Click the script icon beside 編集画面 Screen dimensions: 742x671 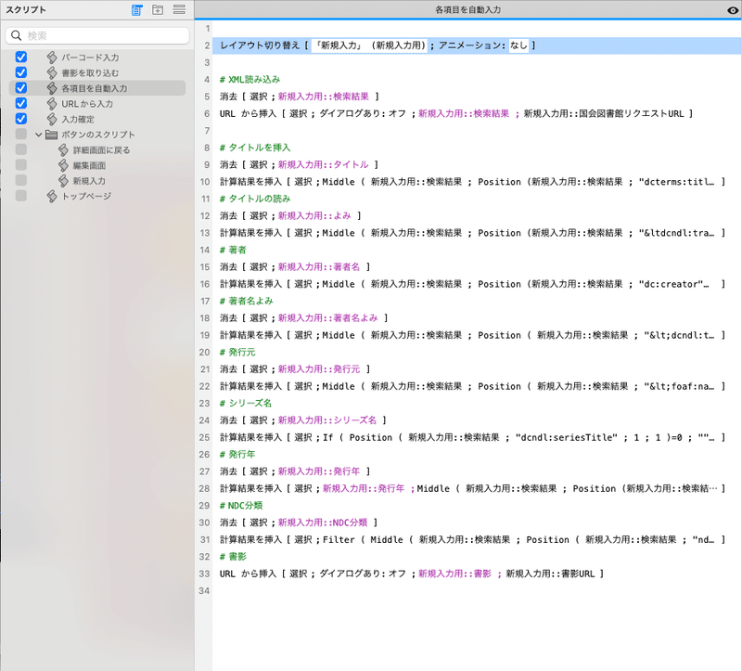63,165
